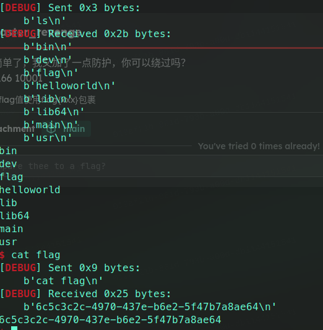Click the plain 'lib64' listing entry

click(x=15, y=216)
